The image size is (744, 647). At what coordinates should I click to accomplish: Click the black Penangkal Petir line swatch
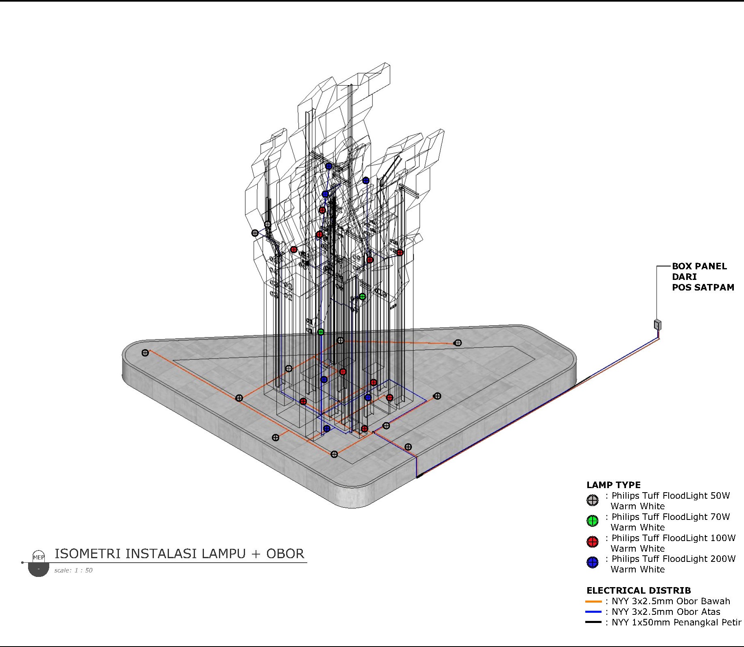tap(593, 622)
